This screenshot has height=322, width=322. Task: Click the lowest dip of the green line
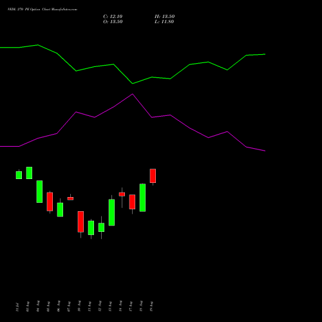coord(133,84)
